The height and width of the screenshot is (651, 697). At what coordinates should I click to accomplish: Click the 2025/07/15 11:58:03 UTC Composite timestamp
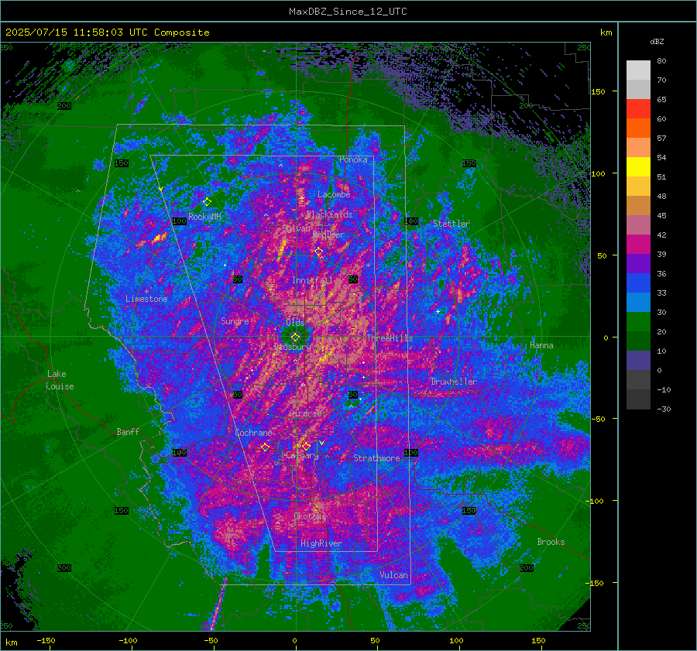click(107, 33)
